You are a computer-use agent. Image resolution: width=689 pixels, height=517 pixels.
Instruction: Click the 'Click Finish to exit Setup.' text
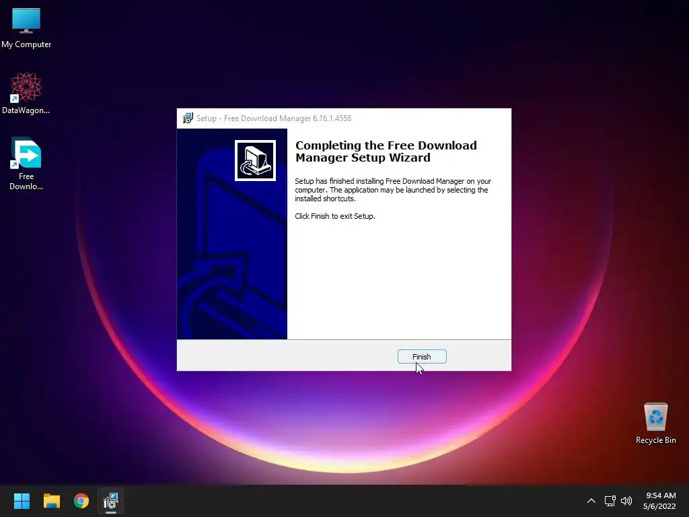(335, 216)
